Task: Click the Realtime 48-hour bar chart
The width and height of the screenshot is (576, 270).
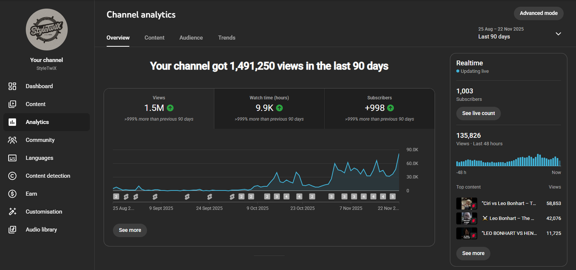Action: pos(508,160)
